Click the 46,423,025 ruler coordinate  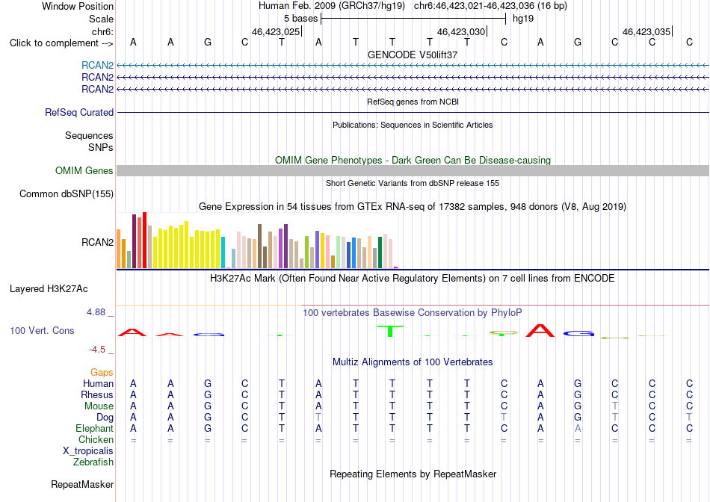point(276,31)
